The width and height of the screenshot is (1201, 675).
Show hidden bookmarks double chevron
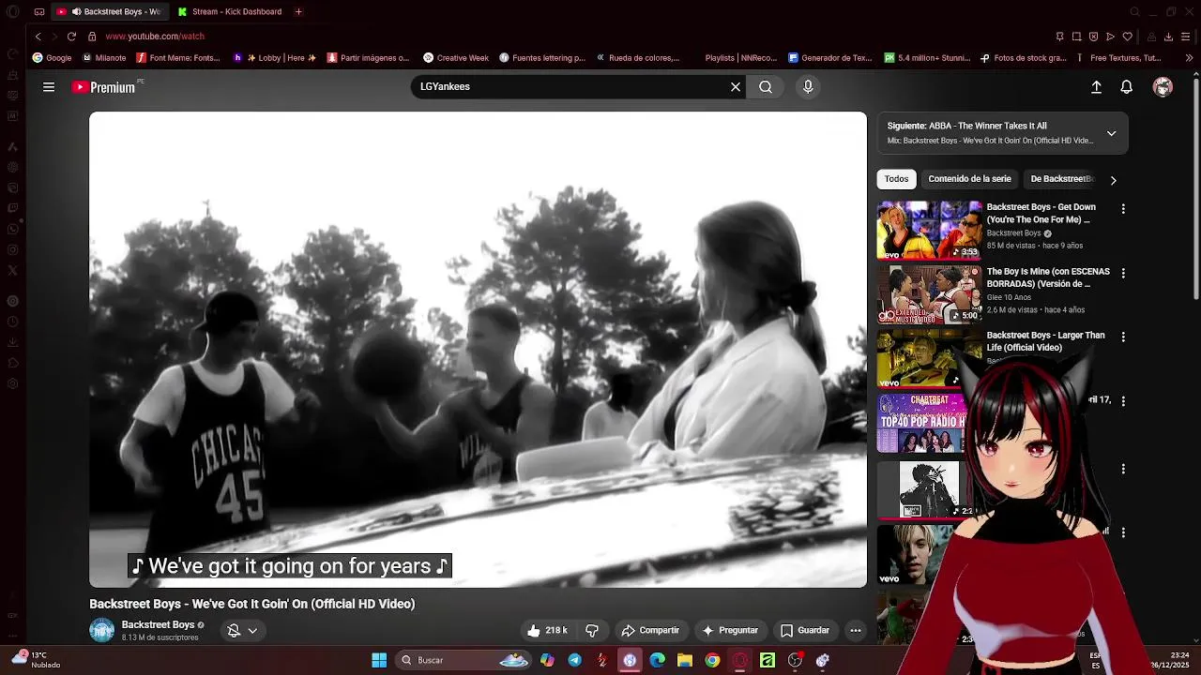pos(1189,58)
